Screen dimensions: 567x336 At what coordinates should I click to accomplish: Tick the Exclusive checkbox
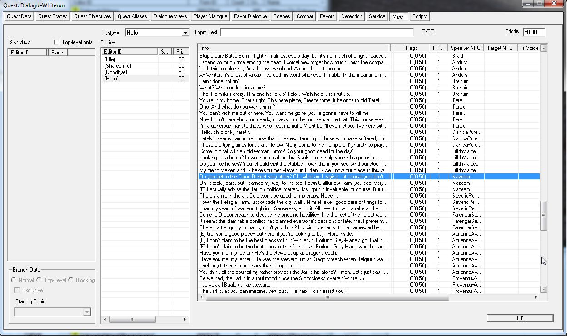17,290
